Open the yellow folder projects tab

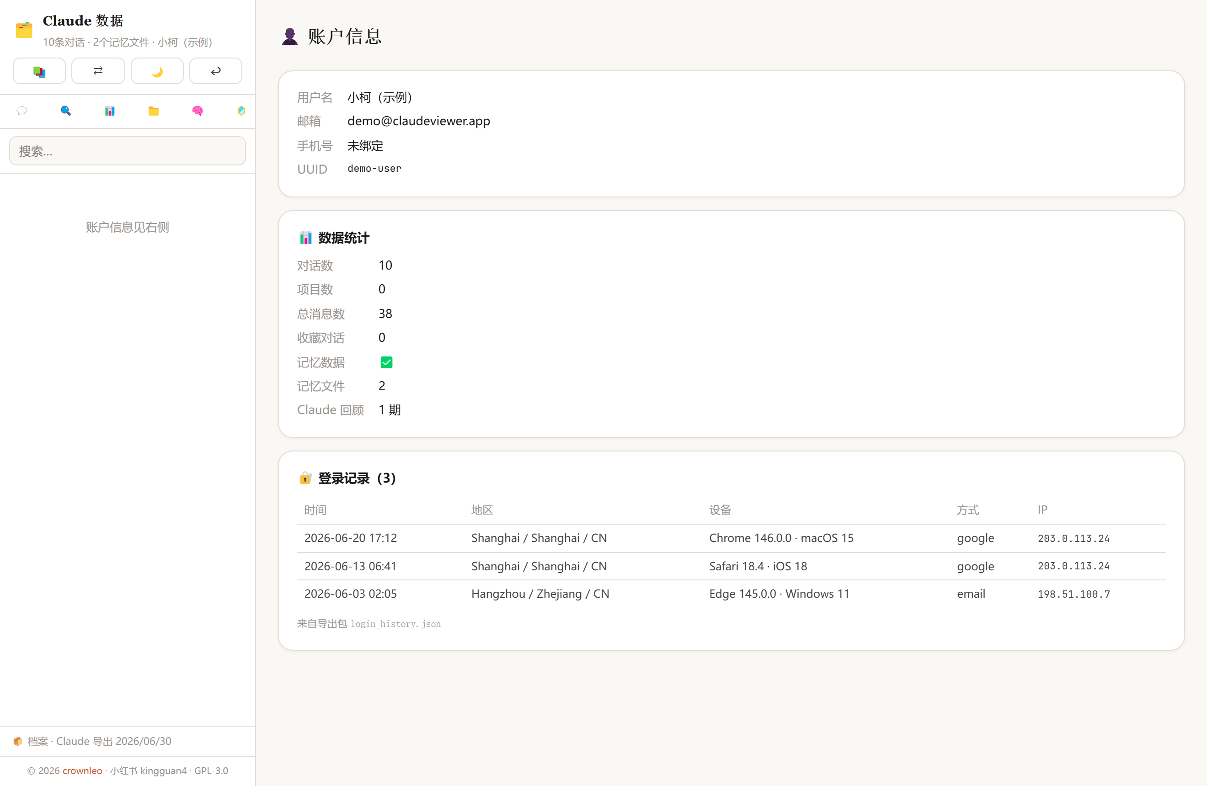pos(154,111)
